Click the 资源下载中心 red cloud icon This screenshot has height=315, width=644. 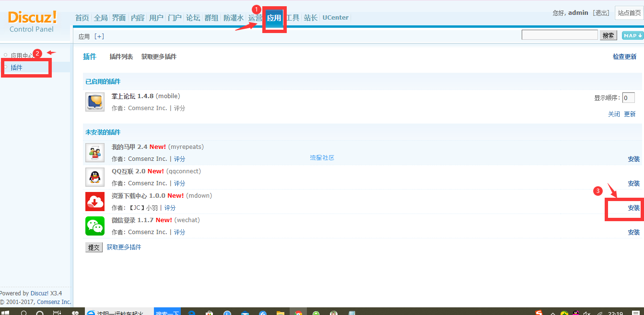pyautogui.click(x=95, y=202)
